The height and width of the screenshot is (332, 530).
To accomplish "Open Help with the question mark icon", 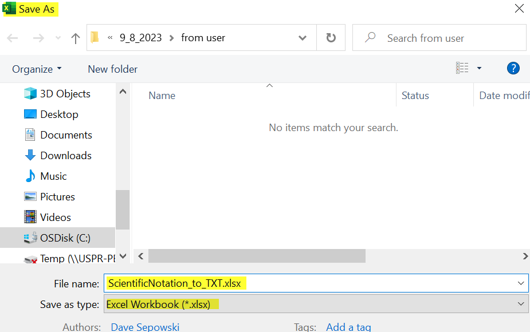I will pos(513,68).
